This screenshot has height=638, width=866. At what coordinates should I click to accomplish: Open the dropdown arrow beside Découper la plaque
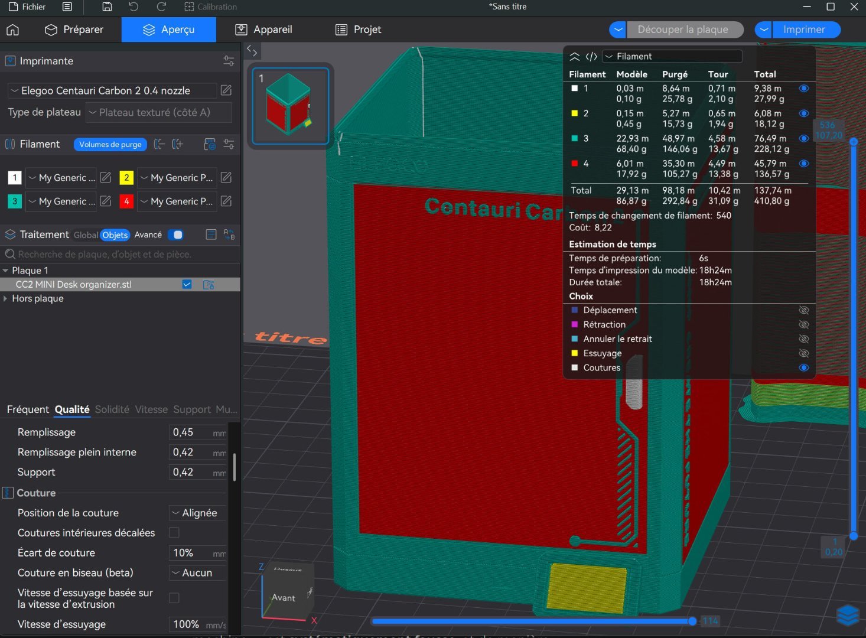pyautogui.click(x=617, y=30)
